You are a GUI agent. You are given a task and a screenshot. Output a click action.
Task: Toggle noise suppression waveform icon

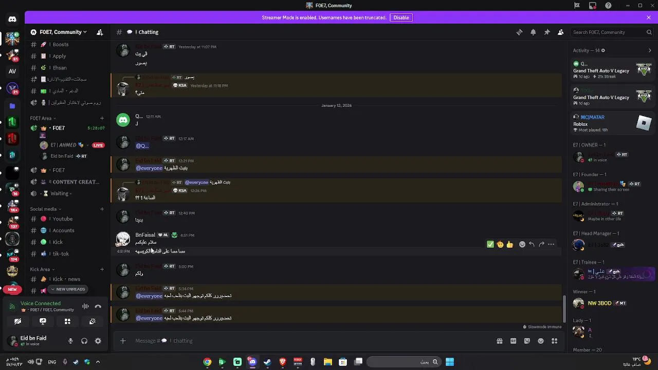click(85, 307)
